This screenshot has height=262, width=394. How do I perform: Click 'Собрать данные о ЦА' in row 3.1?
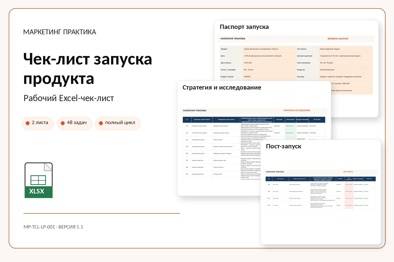(x=220, y=160)
